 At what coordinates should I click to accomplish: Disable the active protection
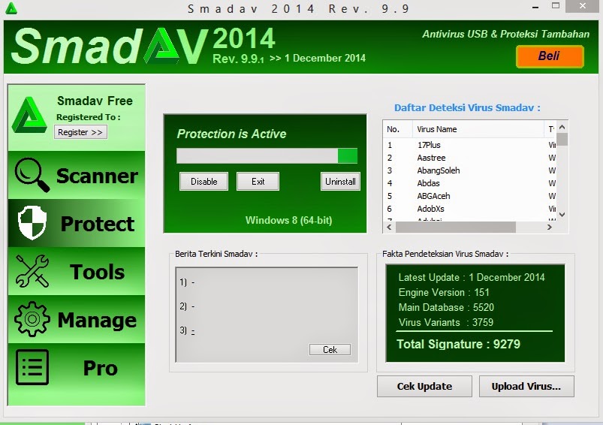coord(204,181)
